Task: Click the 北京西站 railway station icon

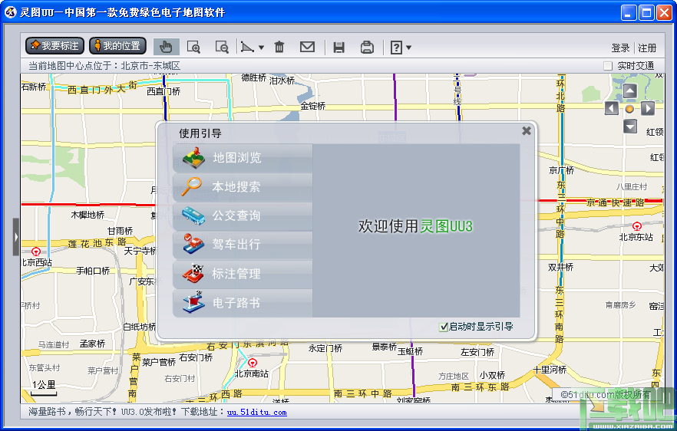Action: (36, 252)
